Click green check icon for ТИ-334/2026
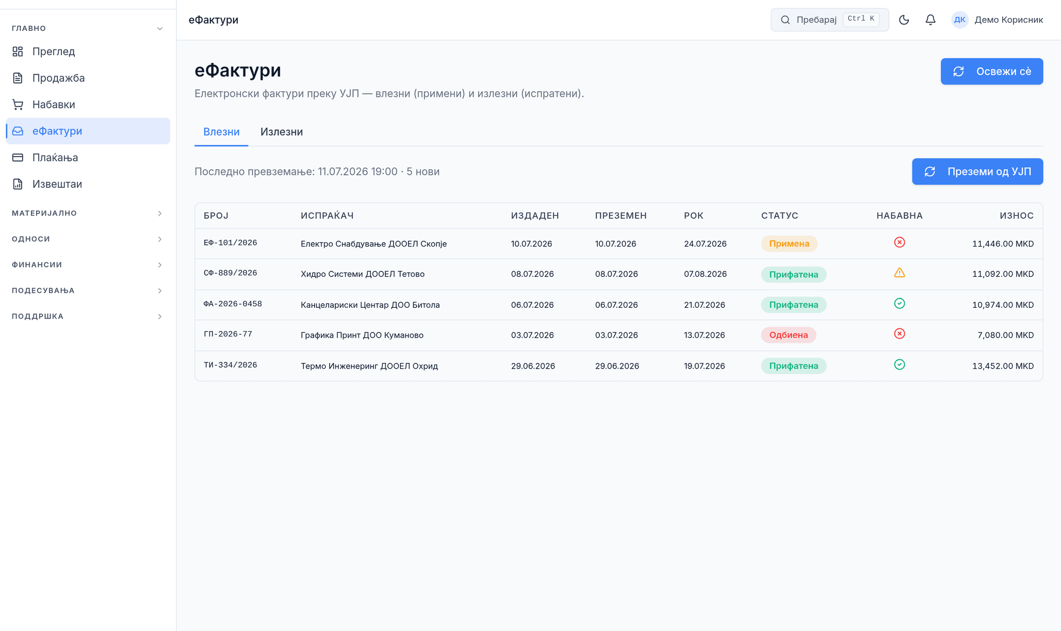Image resolution: width=1061 pixels, height=631 pixels. [x=899, y=364]
